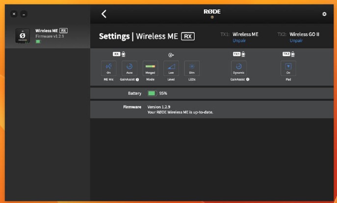Close the RØDE app window
The width and height of the screenshot is (337, 203).
[x=14, y=14]
